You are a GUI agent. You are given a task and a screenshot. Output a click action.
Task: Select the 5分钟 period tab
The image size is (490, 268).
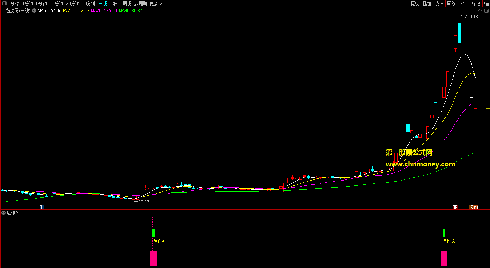point(41,4)
